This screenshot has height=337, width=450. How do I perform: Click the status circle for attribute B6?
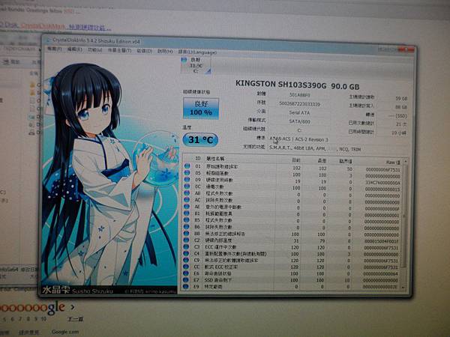click(x=187, y=227)
